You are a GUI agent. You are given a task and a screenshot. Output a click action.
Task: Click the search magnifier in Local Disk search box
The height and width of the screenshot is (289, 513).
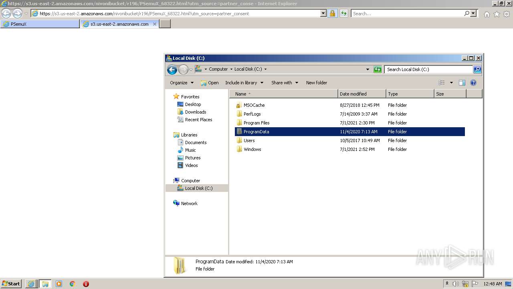tap(477, 69)
